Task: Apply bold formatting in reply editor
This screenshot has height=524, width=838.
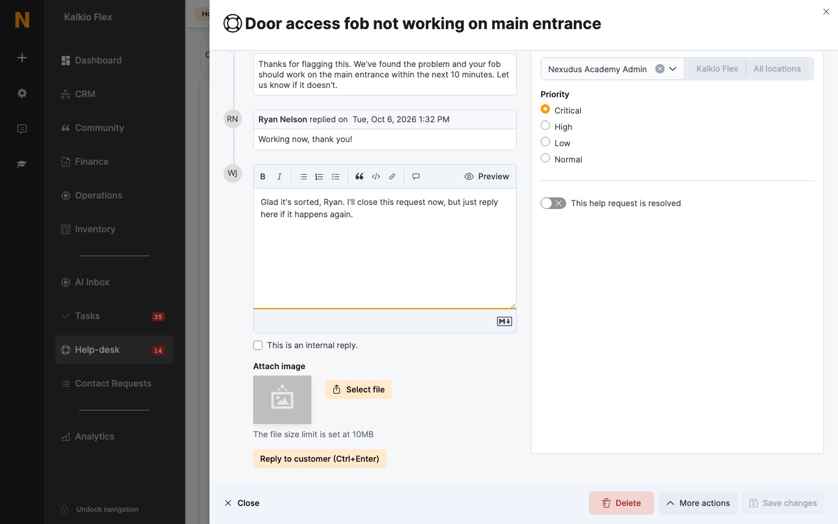Action: (263, 176)
